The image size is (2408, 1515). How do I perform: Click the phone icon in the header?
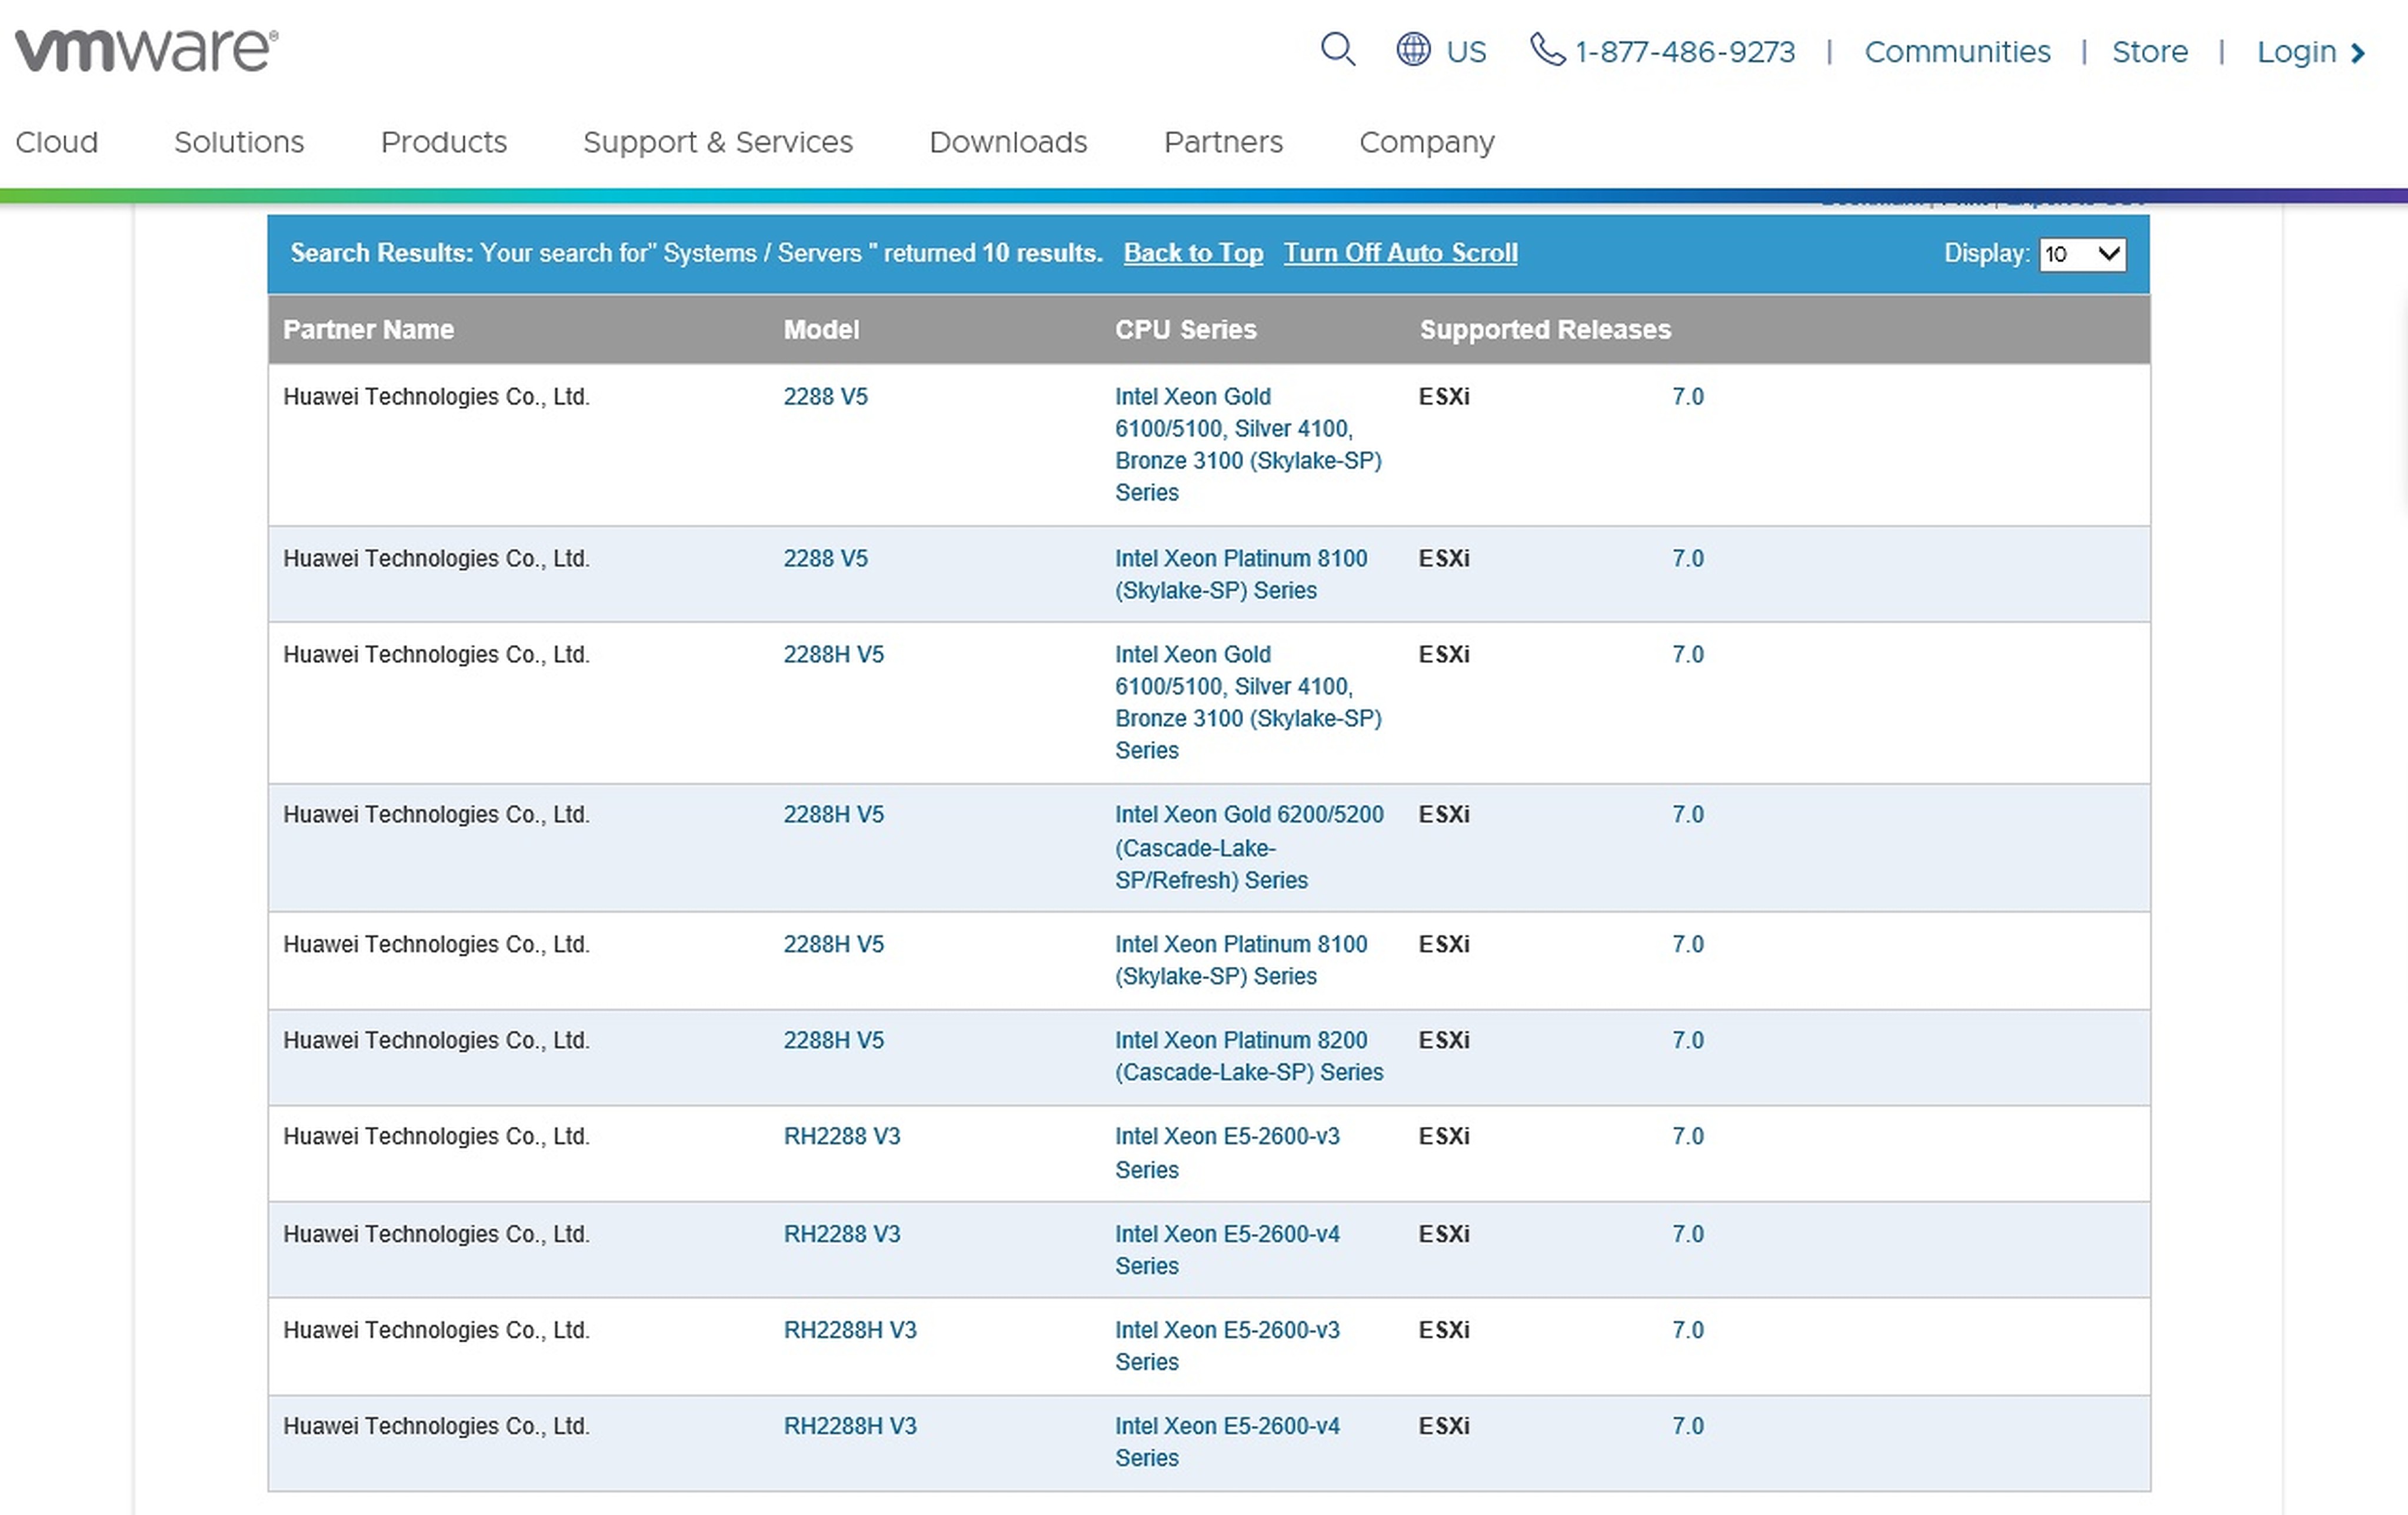point(1546,49)
